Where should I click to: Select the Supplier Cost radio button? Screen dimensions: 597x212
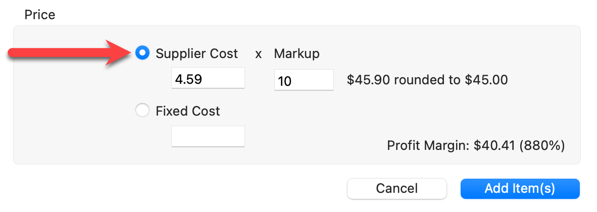(x=143, y=53)
